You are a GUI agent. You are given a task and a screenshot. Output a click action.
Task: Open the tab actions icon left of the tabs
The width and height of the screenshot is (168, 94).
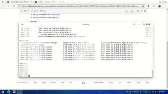pos(3,2)
